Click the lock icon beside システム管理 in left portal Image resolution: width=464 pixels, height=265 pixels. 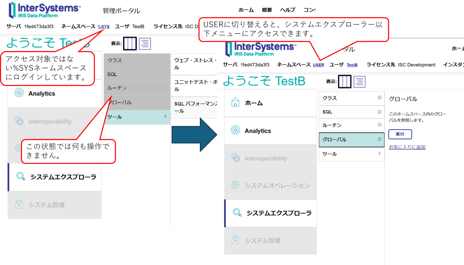pyautogui.click(x=19, y=204)
